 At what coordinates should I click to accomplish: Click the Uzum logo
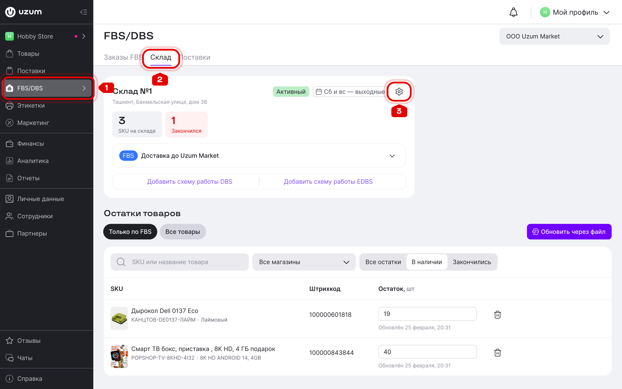point(23,12)
